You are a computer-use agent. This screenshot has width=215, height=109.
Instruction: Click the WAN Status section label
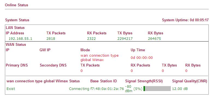pyautogui.click(x=16, y=44)
